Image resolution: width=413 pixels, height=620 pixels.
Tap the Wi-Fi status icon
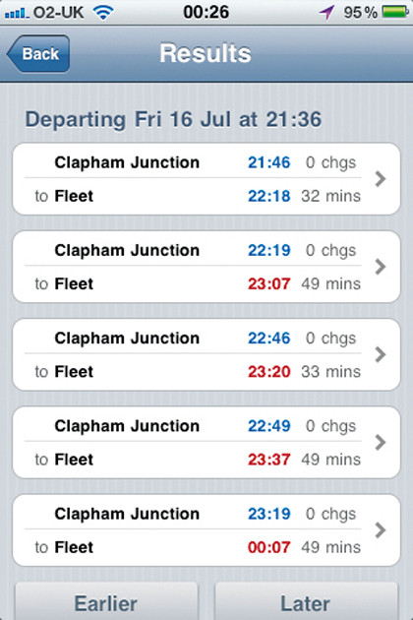[x=103, y=13]
